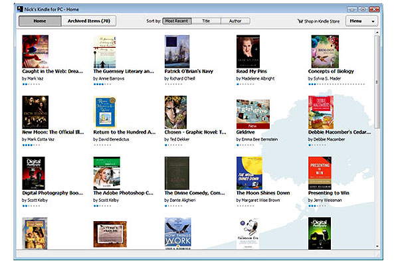Click the scrollbar down arrow
Image resolution: width=396 pixels, height=263 pixels.
pos(377,246)
